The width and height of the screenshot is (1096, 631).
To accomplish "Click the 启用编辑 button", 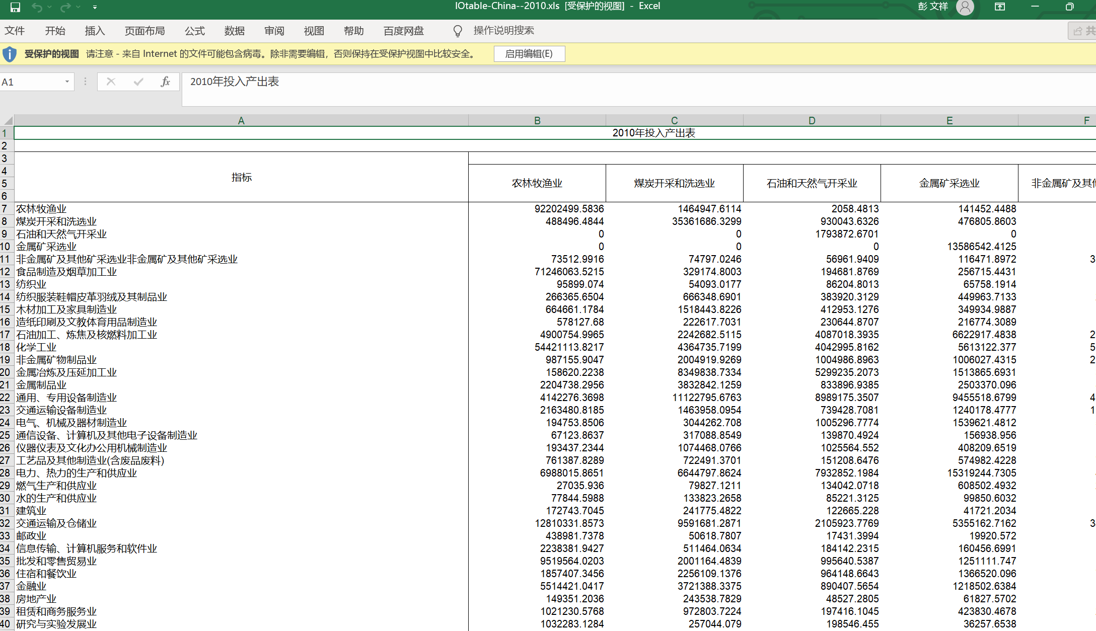I will [529, 54].
